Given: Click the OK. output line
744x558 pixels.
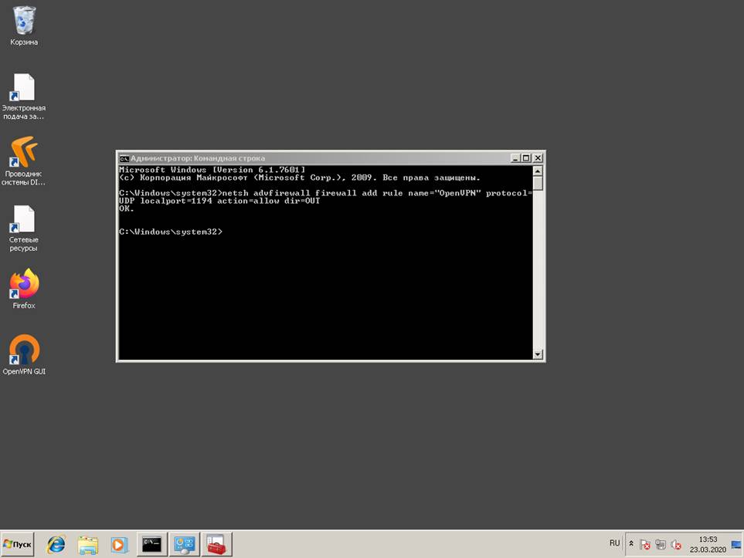Looking at the screenshot, I should click(x=127, y=208).
